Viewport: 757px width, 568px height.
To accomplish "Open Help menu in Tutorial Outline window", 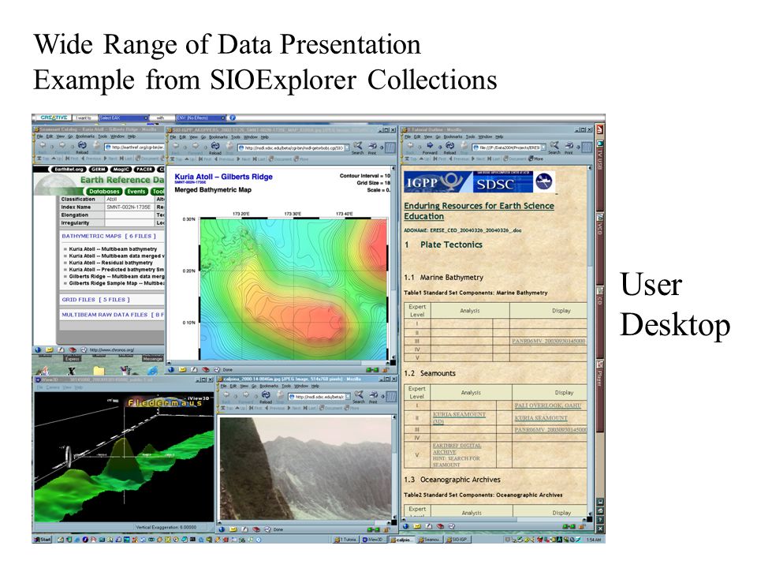I will [x=499, y=136].
